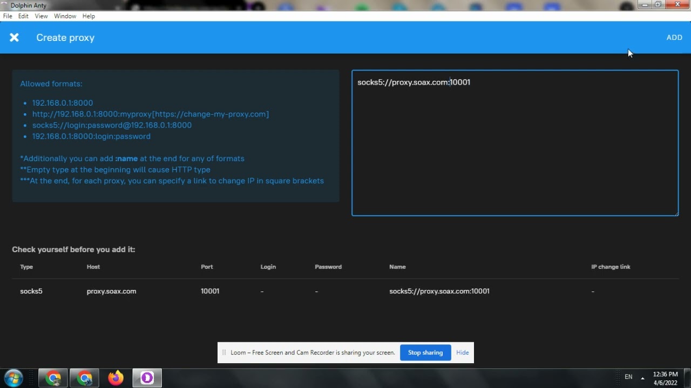
Task: Close the Create proxy panel with X
Action: [14, 37]
